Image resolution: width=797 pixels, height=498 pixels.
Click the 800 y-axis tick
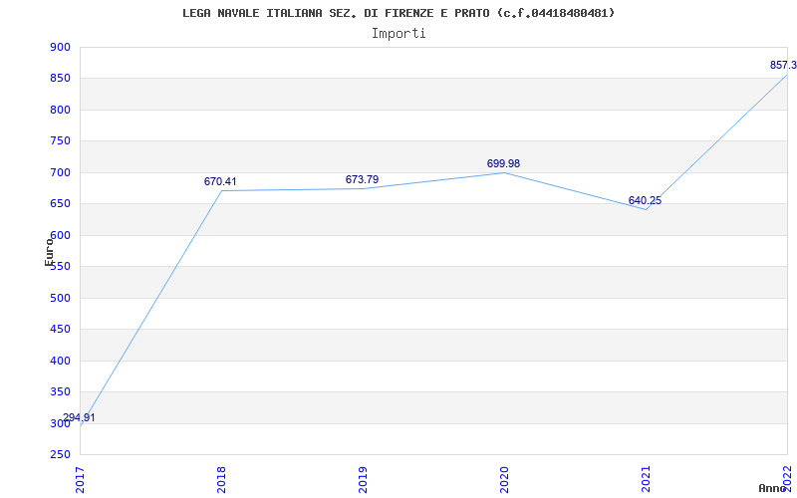click(60, 110)
